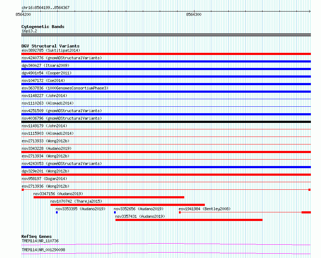The image size is (321, 258).
Task: Click the chr16:8564199..8564367 region label
Action: tap(45, 8)
